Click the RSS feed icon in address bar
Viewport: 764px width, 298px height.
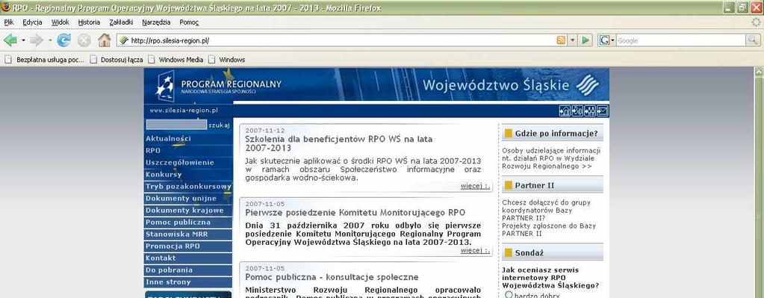pos(562,40)
